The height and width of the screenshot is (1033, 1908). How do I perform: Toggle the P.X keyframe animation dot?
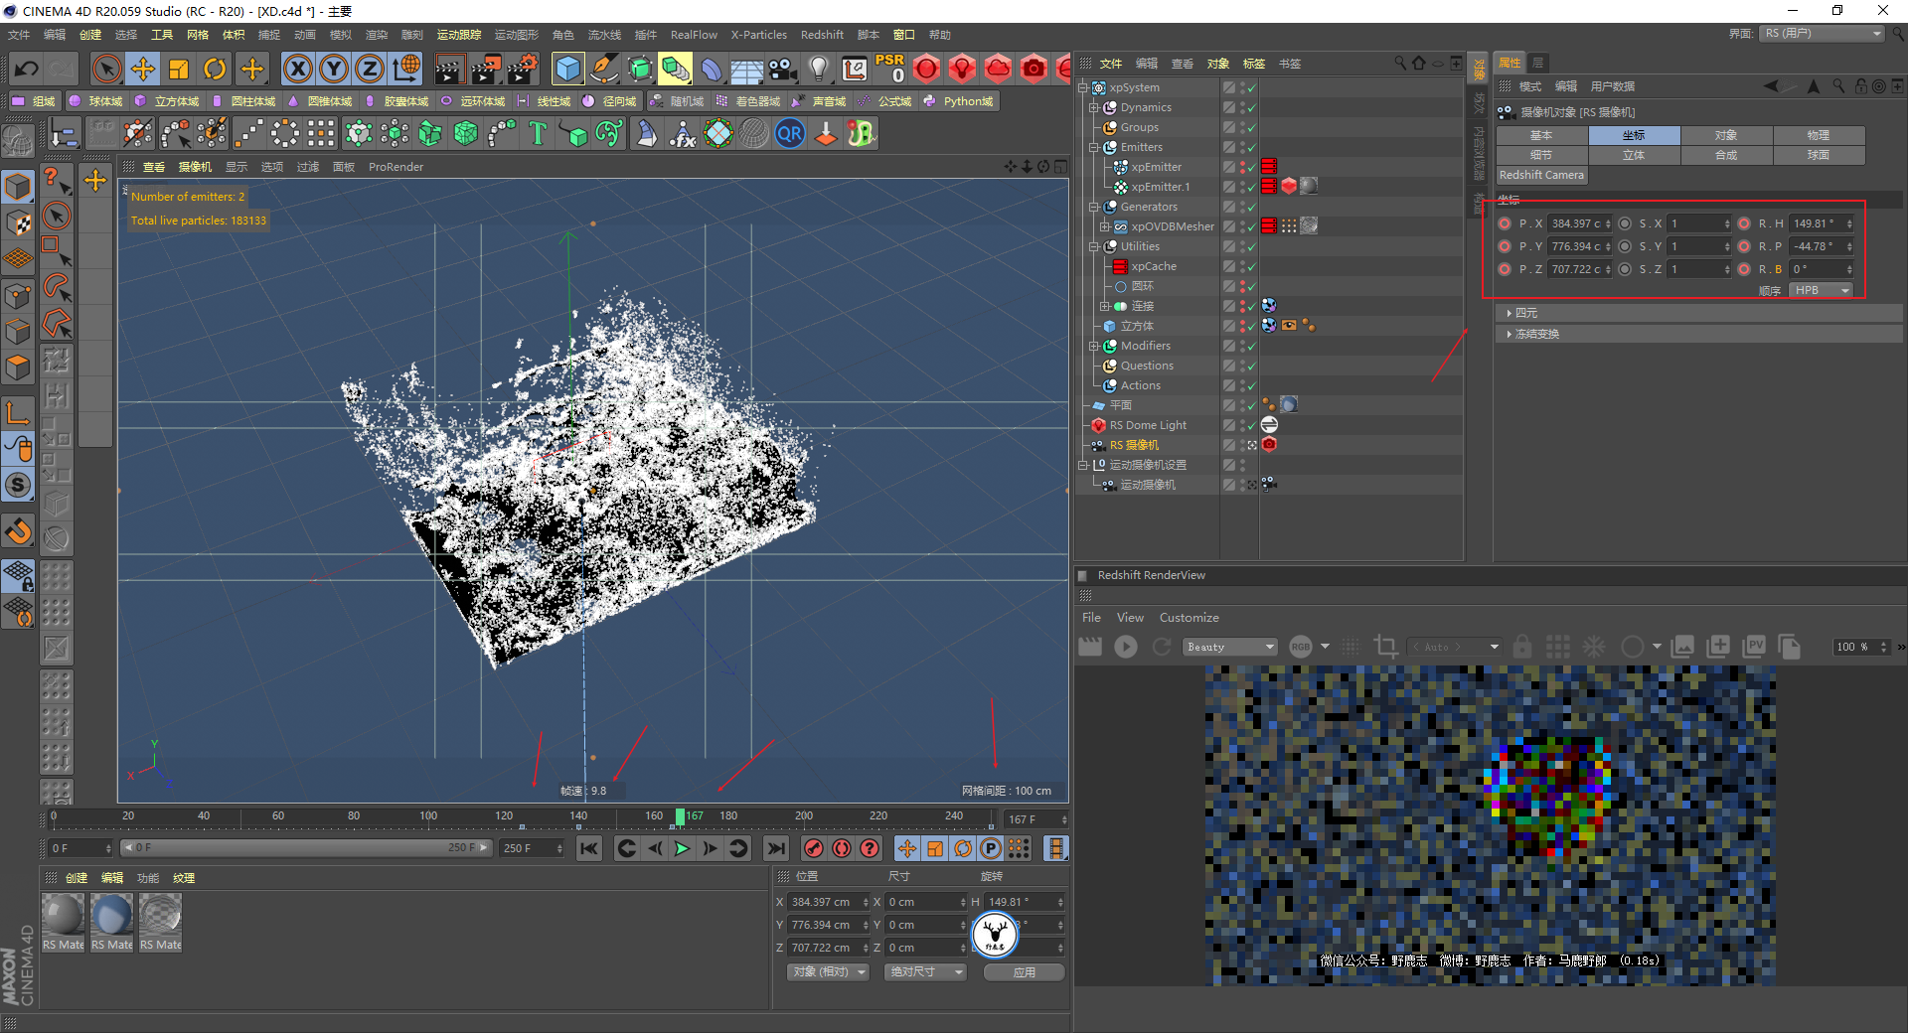1505,223
